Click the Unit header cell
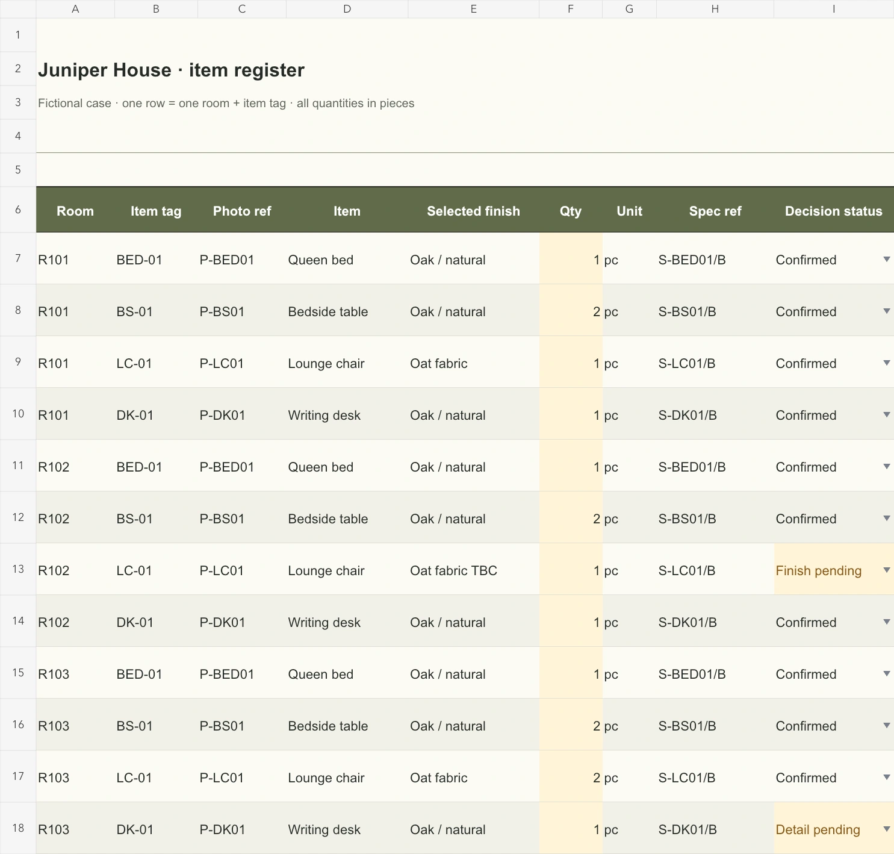 coord(630,210)
